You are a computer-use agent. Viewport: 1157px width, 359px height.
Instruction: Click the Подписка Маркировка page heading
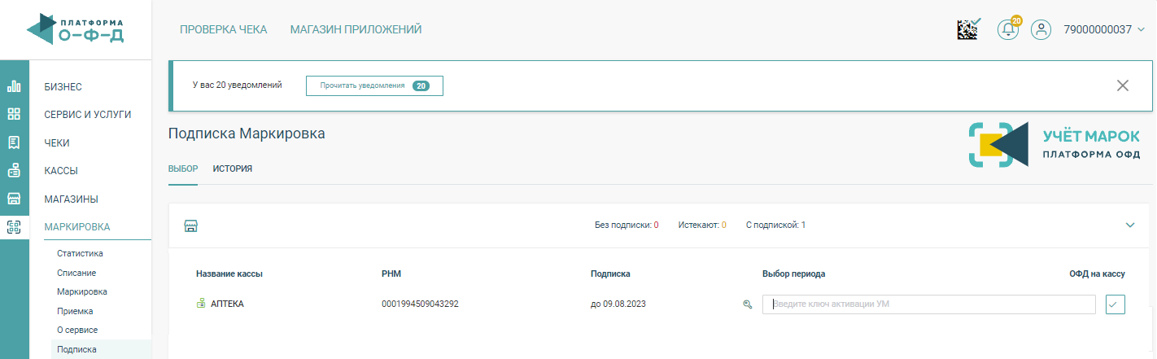point(247,134)
